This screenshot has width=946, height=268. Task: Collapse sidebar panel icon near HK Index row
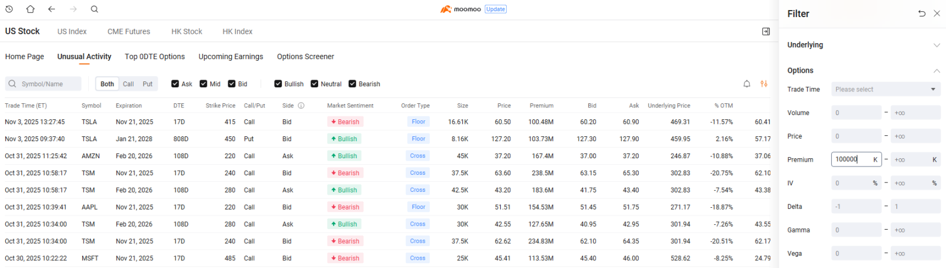766,31
